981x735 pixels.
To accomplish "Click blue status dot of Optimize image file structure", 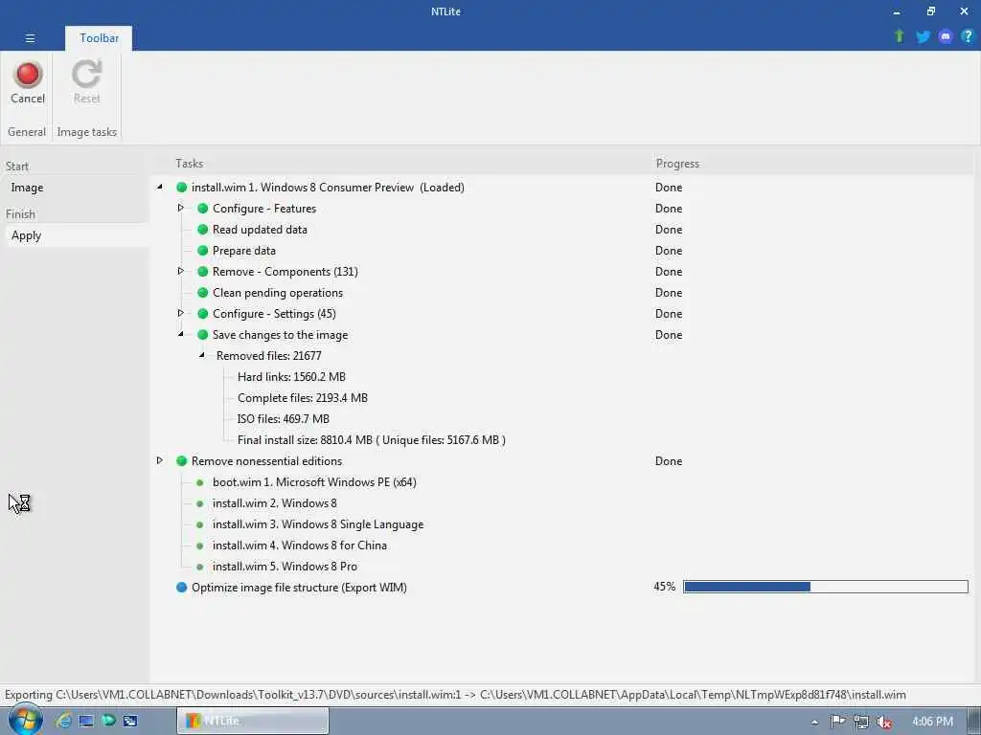I will [181, 588].
